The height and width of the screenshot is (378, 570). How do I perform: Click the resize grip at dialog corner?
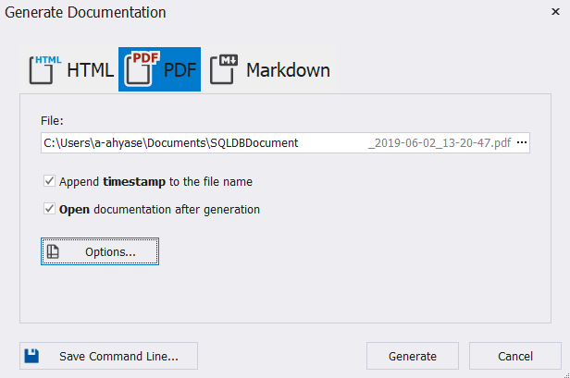click(x=566, y=374)
